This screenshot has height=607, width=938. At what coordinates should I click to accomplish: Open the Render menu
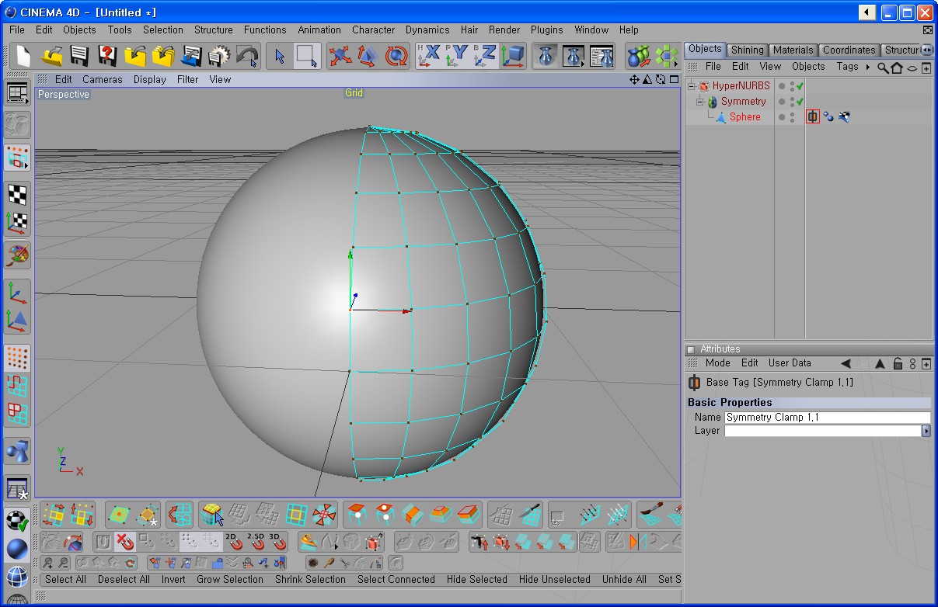tap(504, 29)
